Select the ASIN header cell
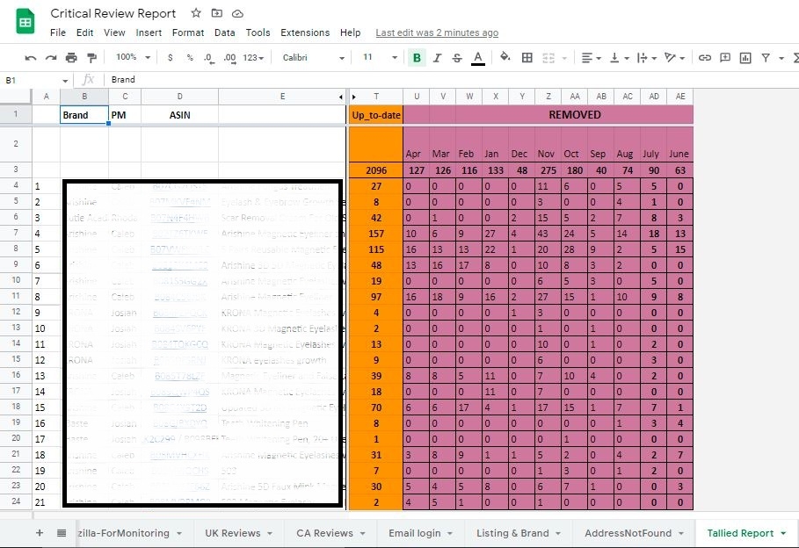The width and height of the screenshot is (799, 548). click(180, 115)
